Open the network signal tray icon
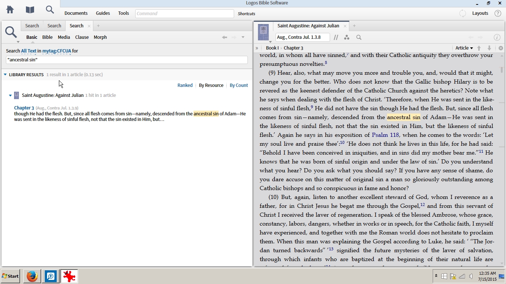 pos(462,276)
